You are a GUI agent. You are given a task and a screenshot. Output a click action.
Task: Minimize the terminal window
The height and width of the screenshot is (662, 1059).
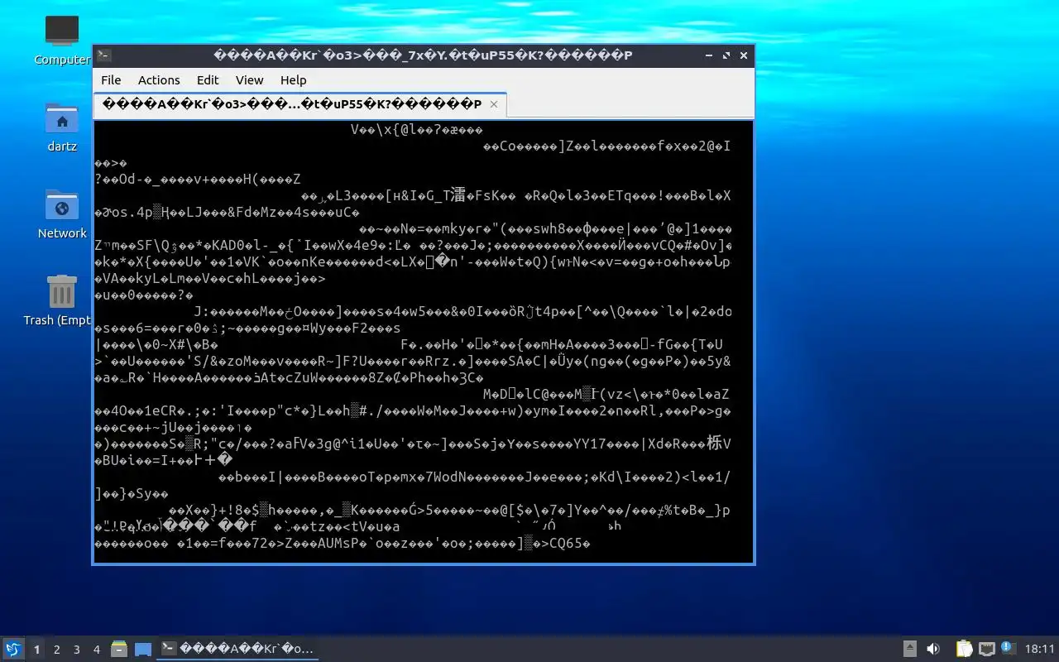[709, 55]
